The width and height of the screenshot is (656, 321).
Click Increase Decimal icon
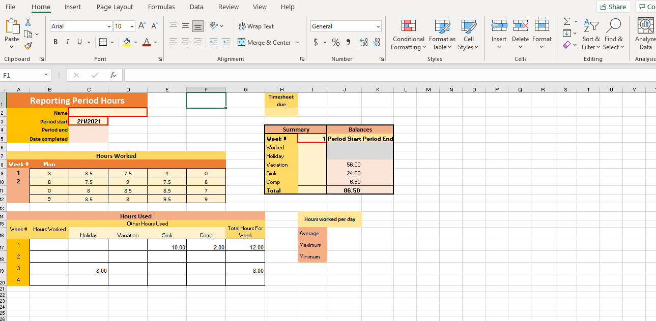click(x=363, y=43)
